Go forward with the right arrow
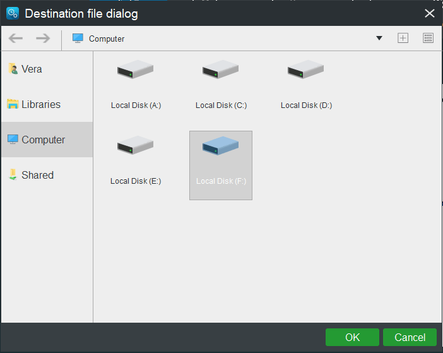Image resolution: width=443 pixels, height=353 pixels. point(43,38)
